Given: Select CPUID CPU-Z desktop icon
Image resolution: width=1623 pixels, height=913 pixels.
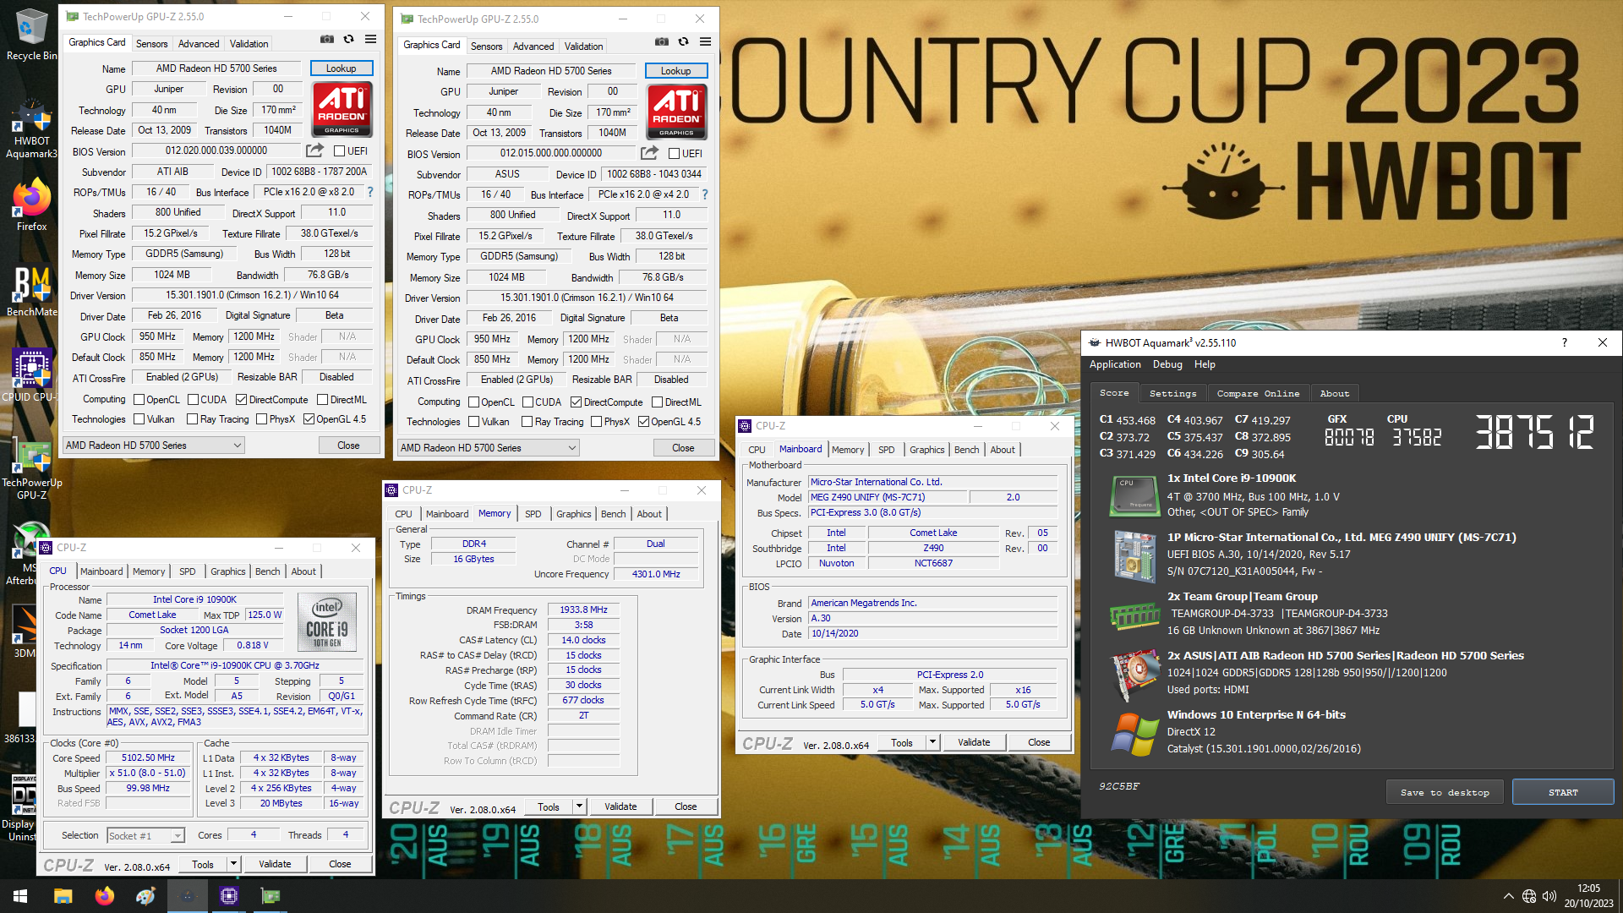Looking at the screenshot, I should (31, 374).
